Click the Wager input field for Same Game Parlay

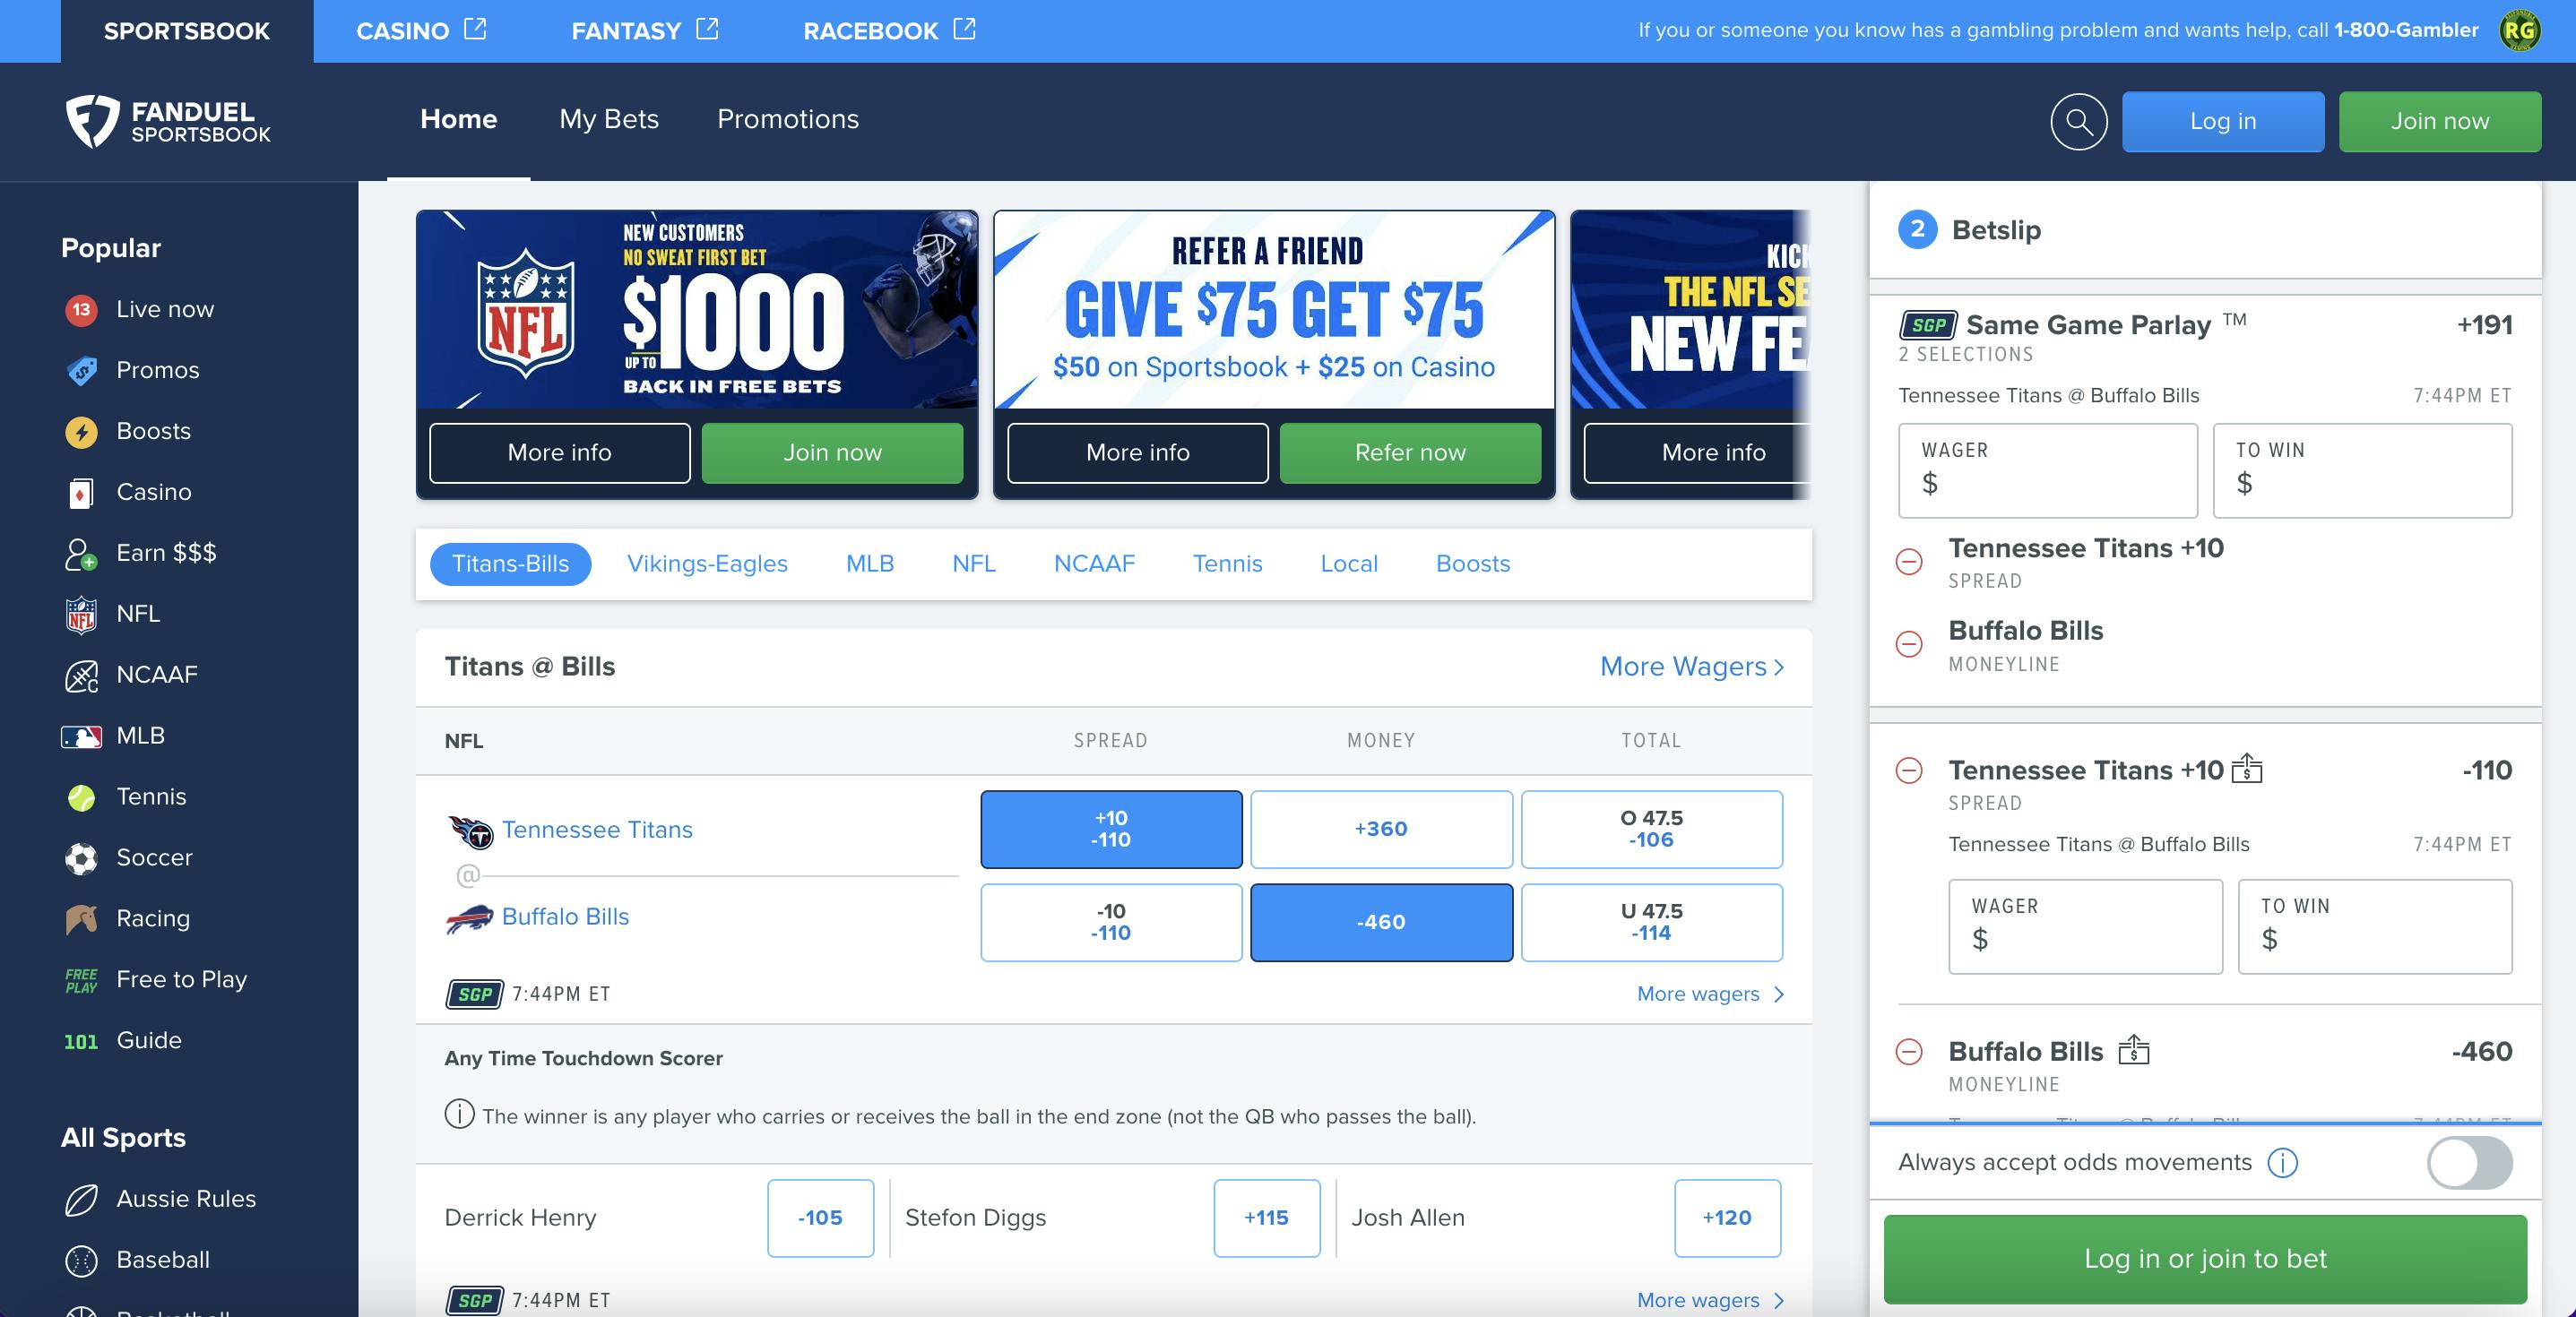tap(2046, 470)
